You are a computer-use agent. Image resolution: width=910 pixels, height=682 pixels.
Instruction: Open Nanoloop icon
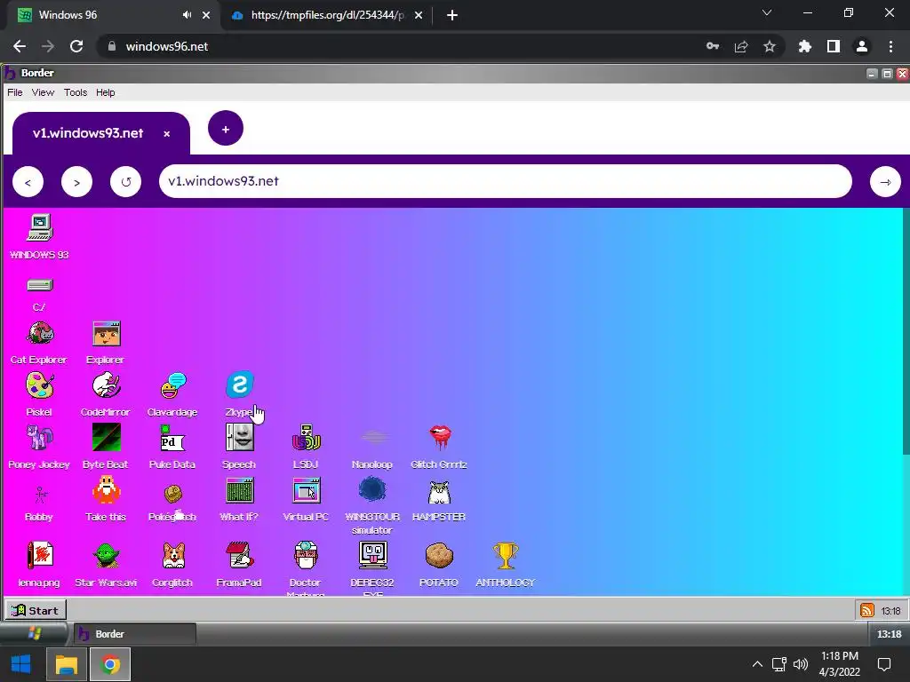click(373, 437)
